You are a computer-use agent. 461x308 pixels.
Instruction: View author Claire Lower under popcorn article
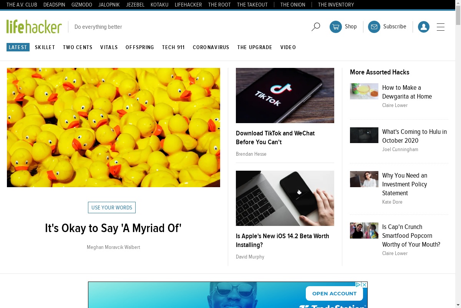(395, 254)
